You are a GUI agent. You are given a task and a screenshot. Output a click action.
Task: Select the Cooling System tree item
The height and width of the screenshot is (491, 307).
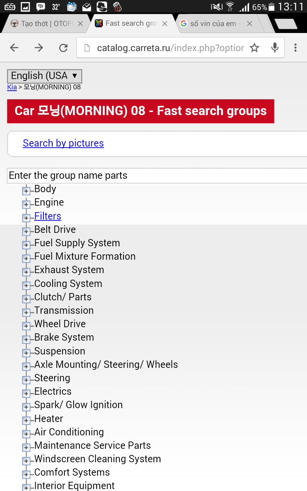tap(68, 283)
